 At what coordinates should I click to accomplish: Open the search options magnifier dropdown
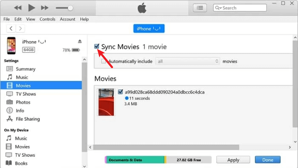point(218,8)
